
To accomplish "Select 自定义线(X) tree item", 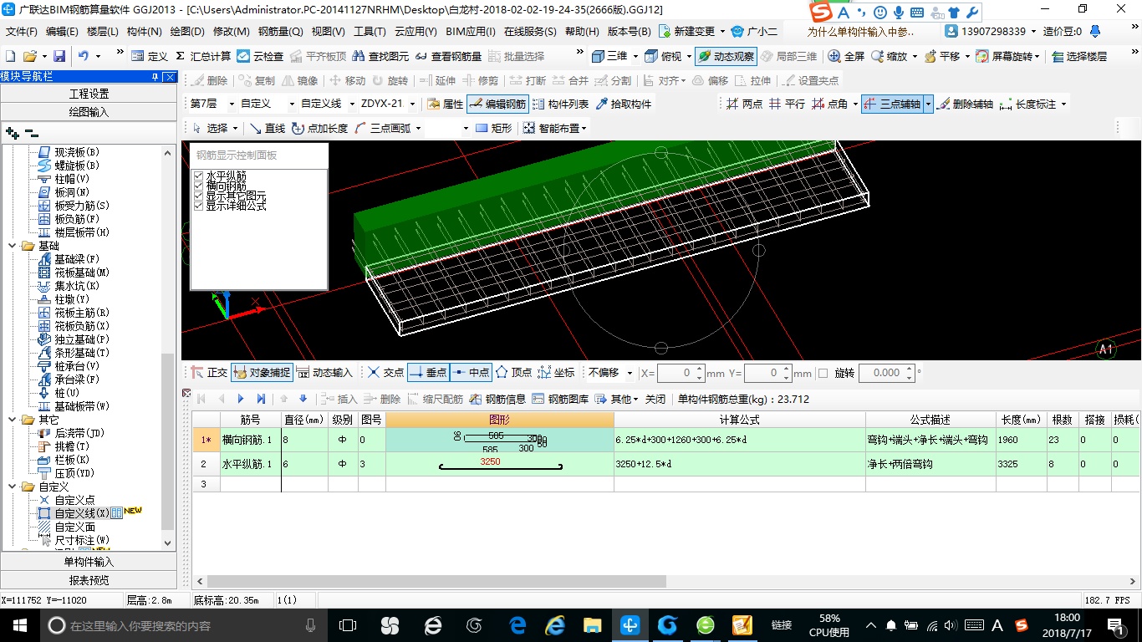I will [x=81, y=513].
